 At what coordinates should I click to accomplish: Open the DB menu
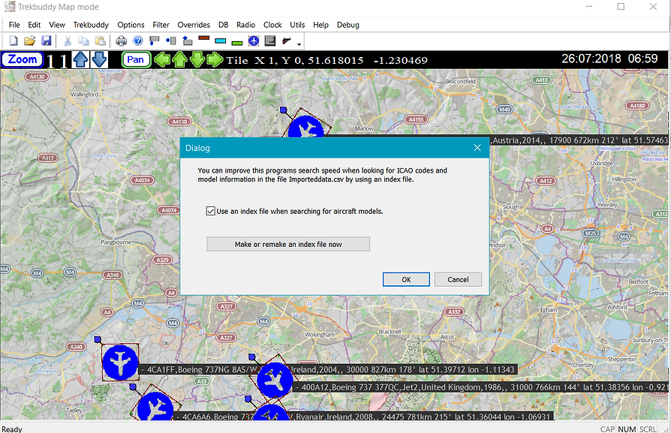coord(224,25)
